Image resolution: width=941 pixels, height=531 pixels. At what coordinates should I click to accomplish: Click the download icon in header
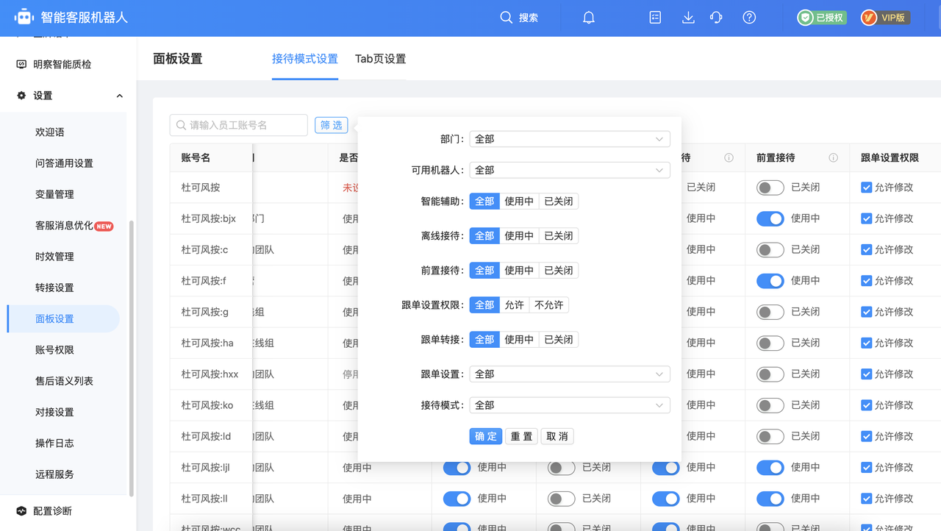pos(688,18)
